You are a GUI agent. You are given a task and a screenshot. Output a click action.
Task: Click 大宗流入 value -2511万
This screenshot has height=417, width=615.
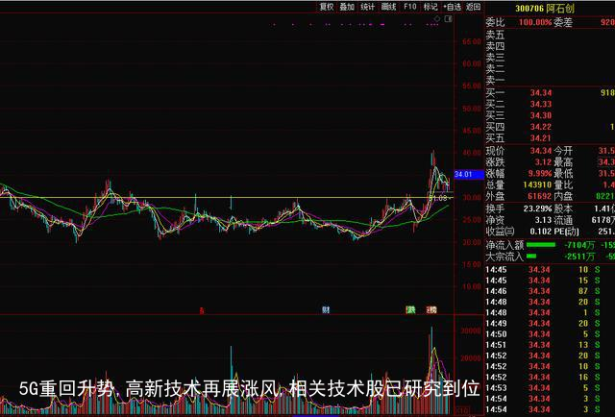[x=579, y=257]
